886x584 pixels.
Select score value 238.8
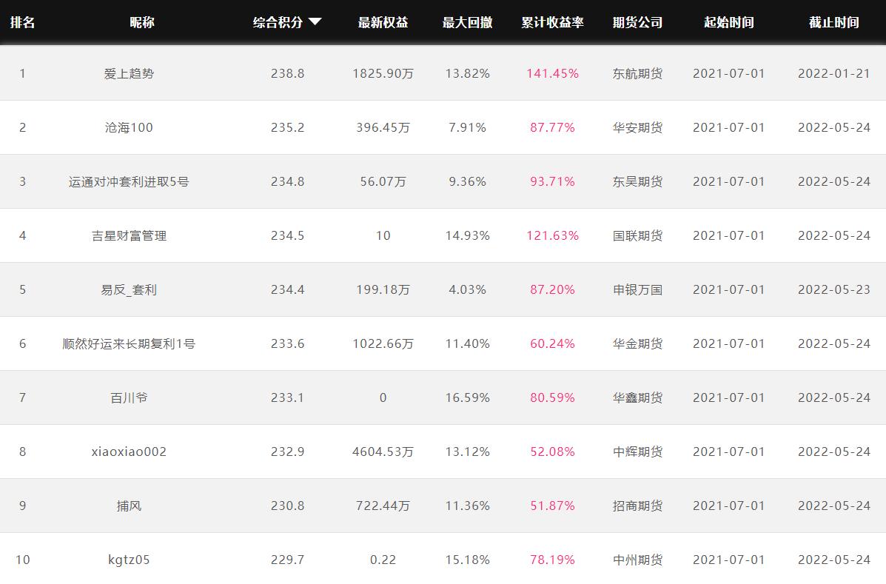click(x=288, y=73)
